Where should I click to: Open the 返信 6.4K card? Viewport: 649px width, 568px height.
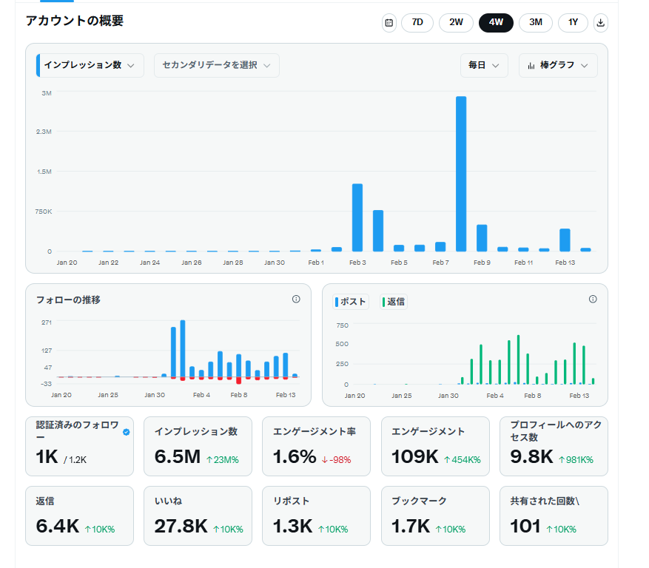click(79, 516)
